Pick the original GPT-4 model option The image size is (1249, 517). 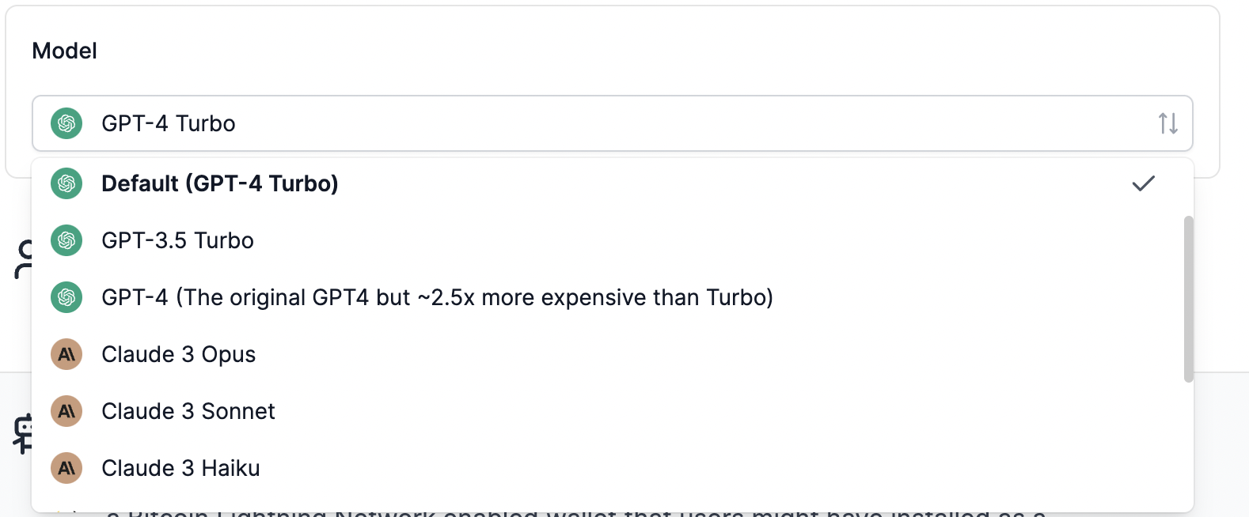437,297
